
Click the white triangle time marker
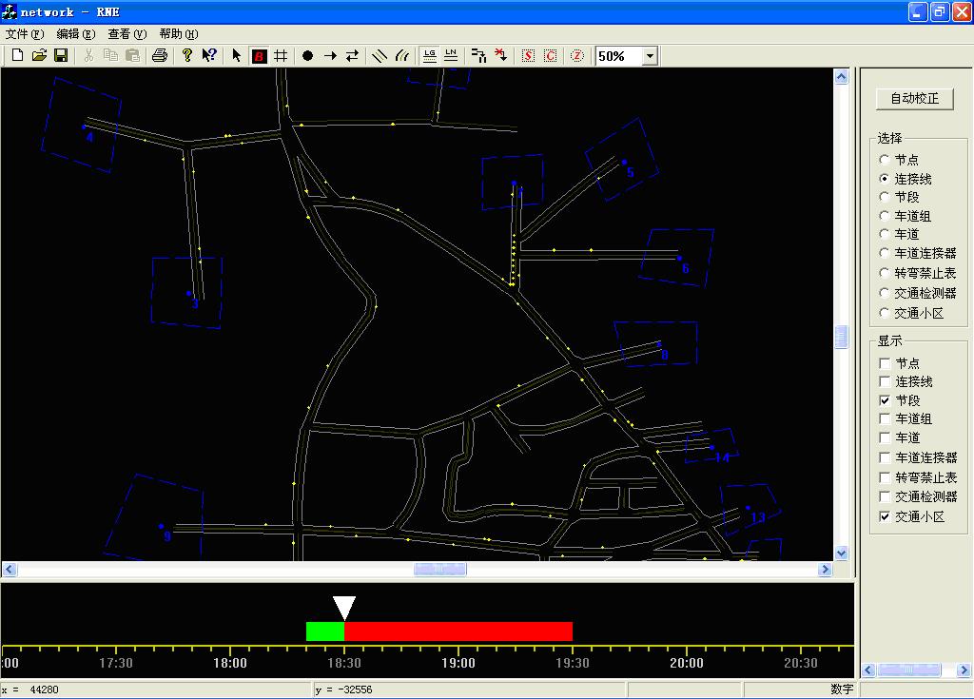tap(344, 607)
